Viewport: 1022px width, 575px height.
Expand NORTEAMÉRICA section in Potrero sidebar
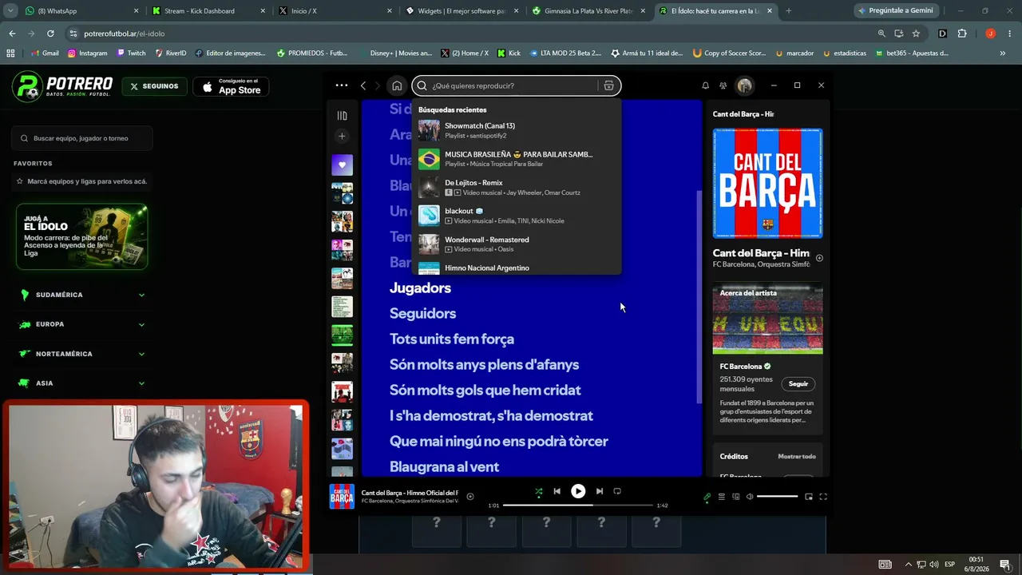pos(82,354)
